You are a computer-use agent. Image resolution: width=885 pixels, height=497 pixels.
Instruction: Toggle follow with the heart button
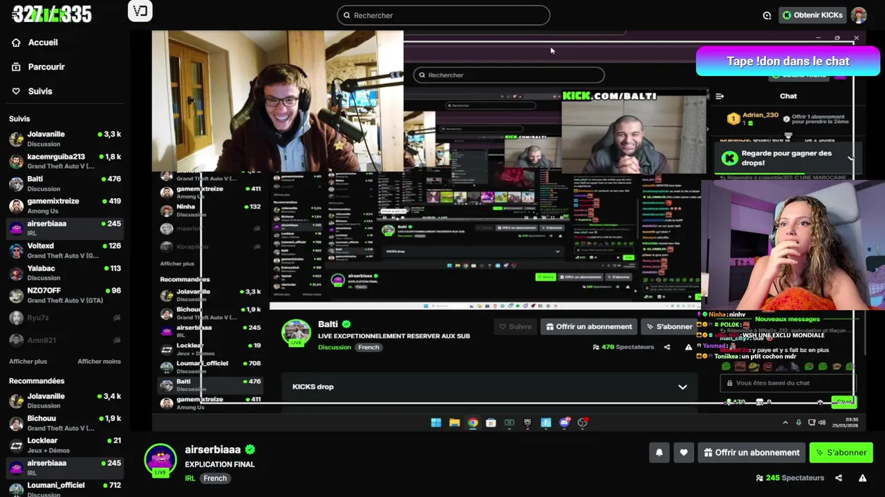[684, 453]
